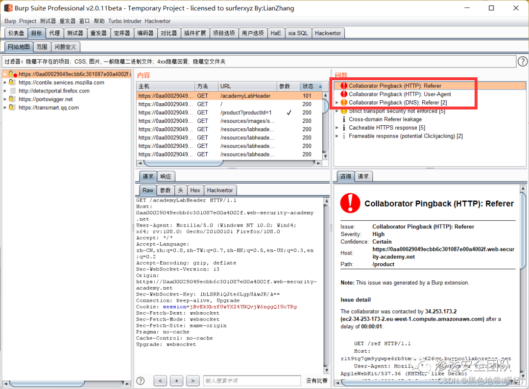Click the lock icon of transmart.qq.com host
This screenshot has height=389, width=529.
click(12, 108)
